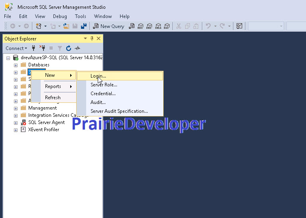
Task: Click the New Project toolbar icon
Action: click(38, 26)
